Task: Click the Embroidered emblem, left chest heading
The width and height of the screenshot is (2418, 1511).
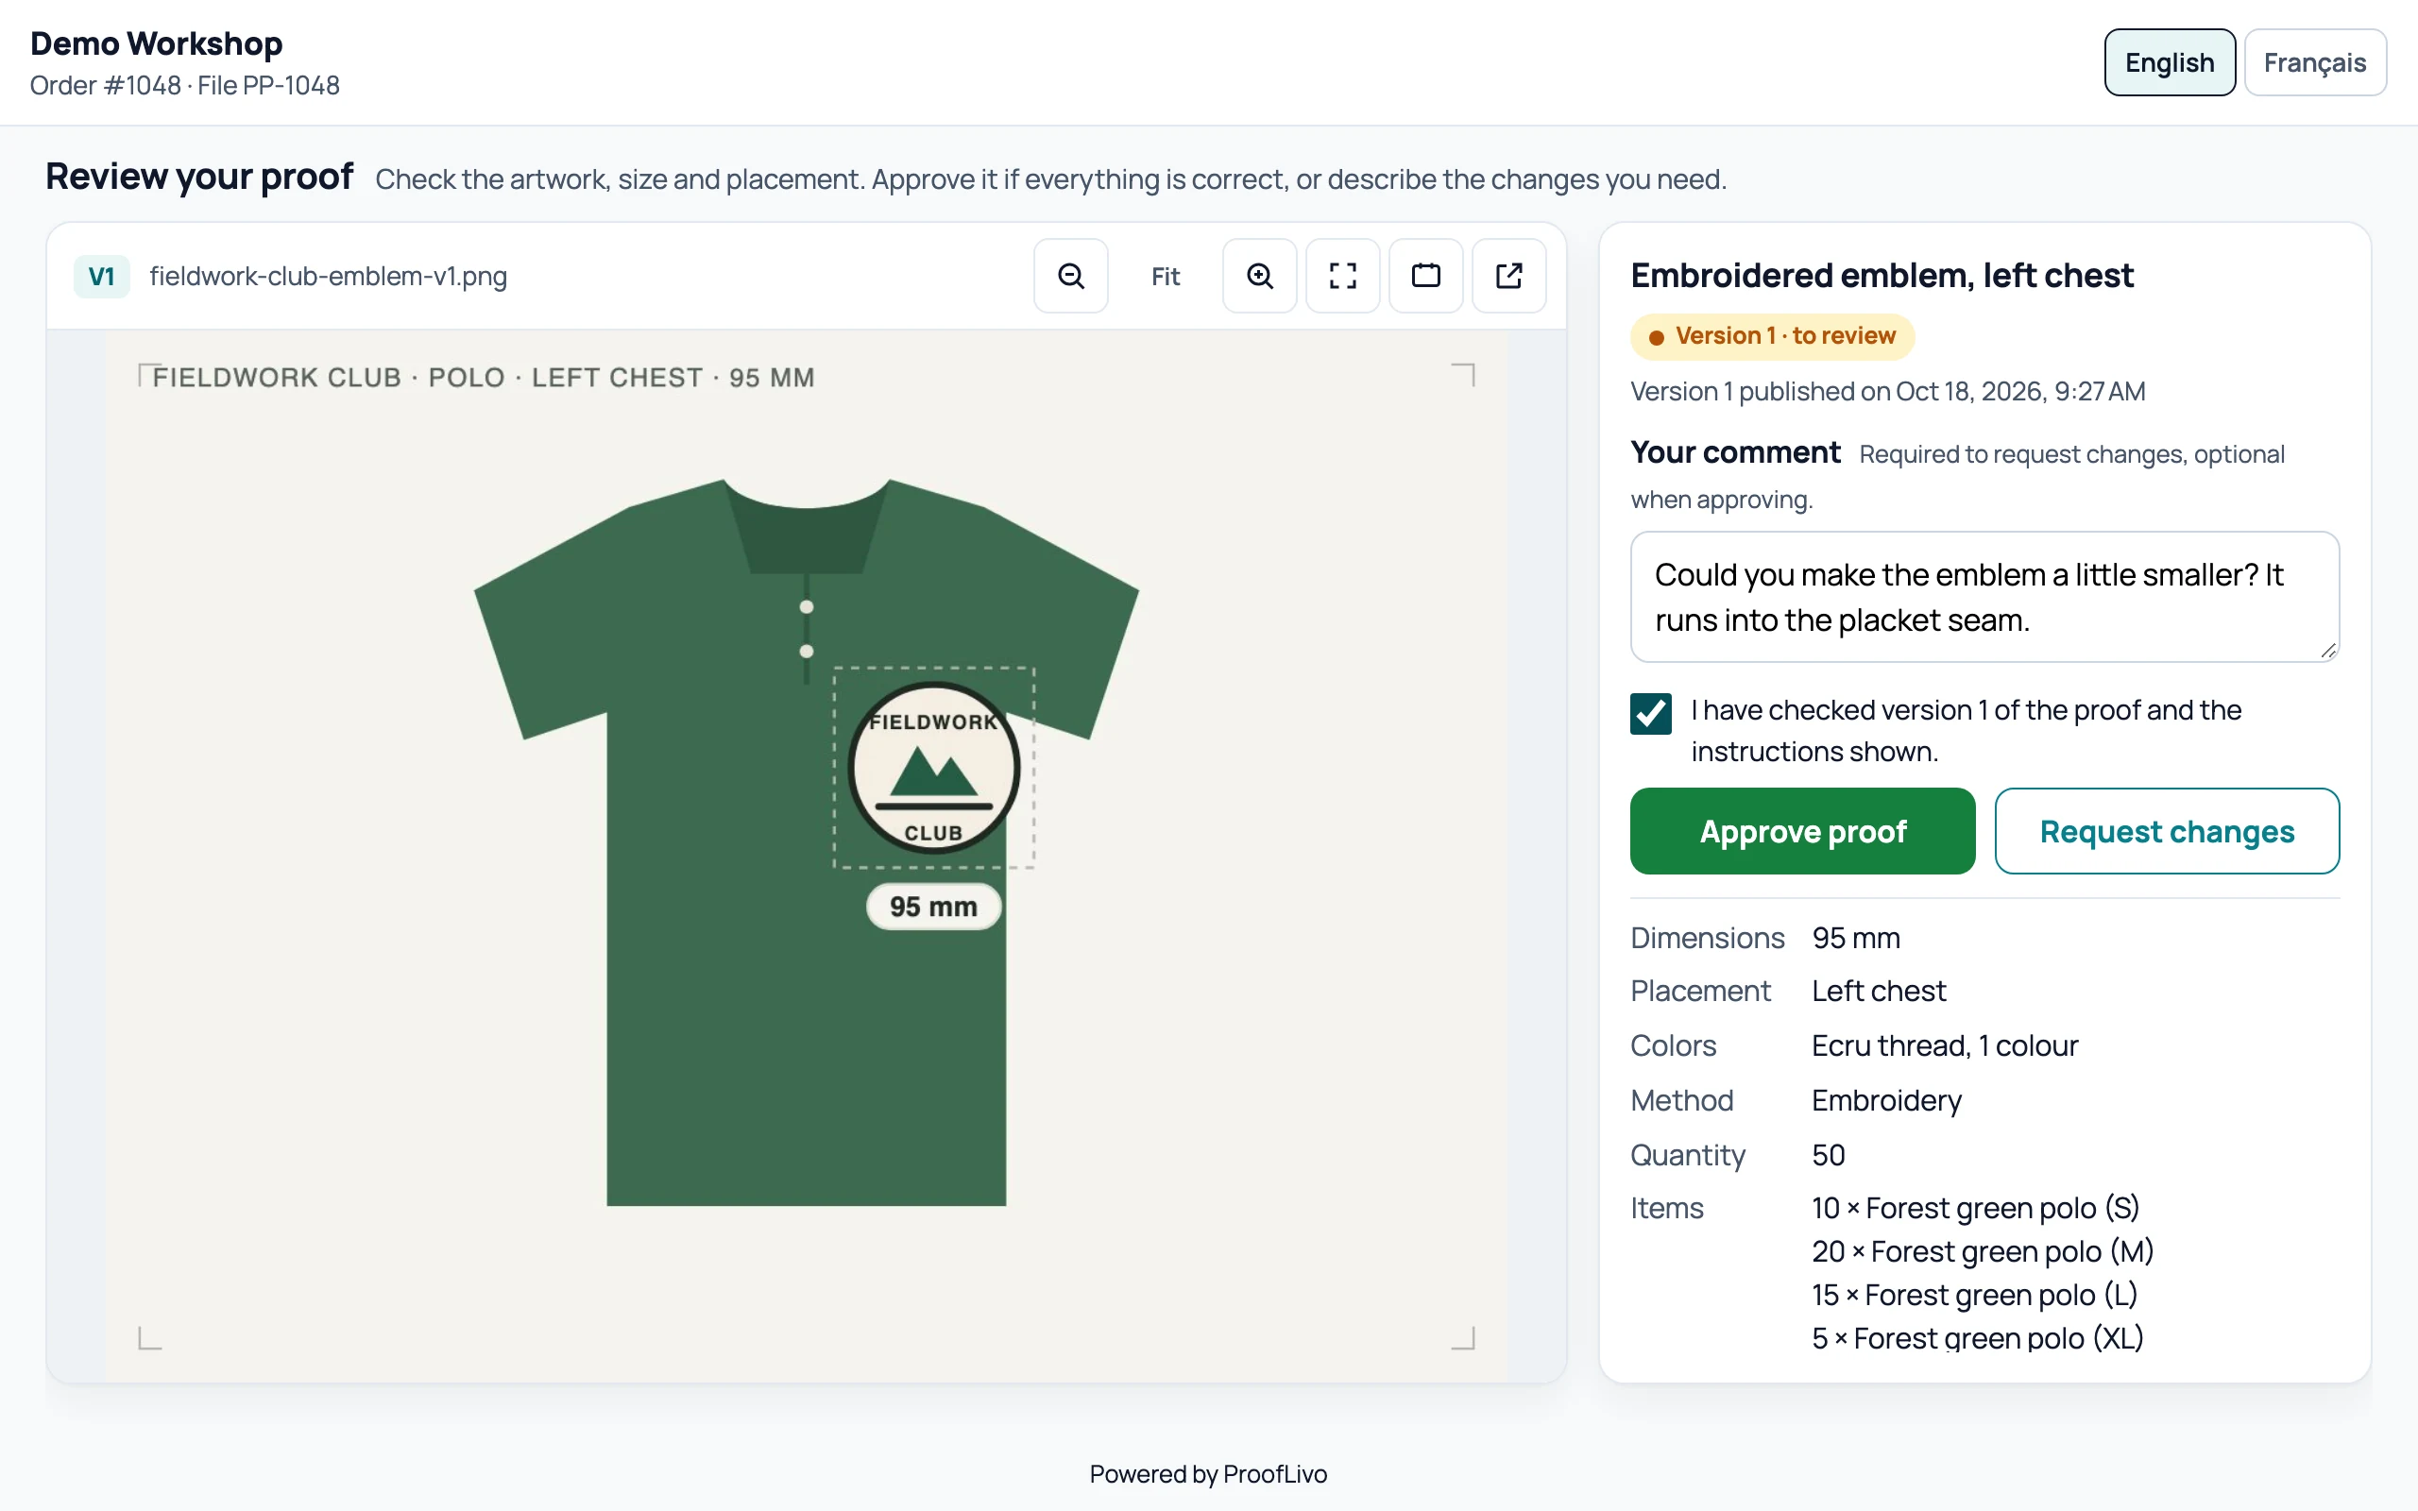Action: pyautogui.click(x=1882, y=275)
